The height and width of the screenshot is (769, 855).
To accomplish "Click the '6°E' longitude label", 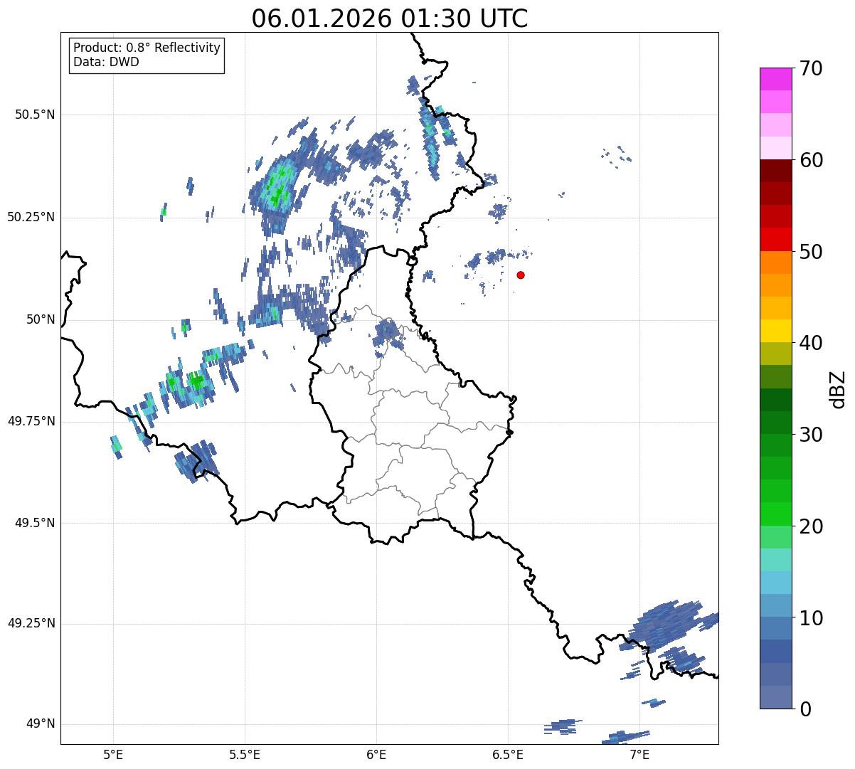I will point(376,754).
